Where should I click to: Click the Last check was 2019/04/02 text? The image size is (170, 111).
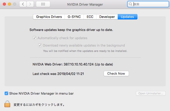pos(58,74)
